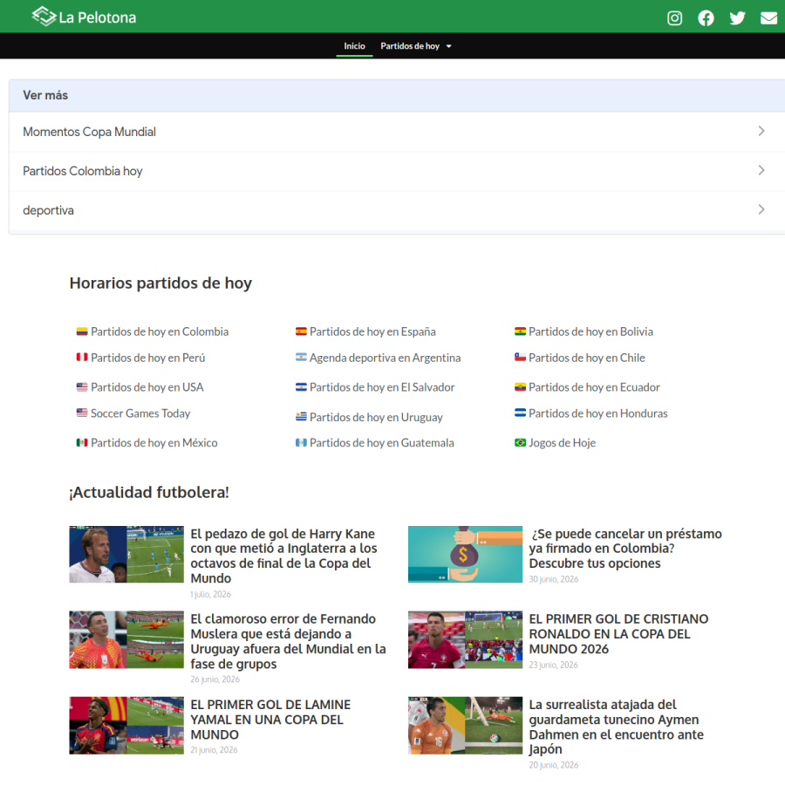The image size is (785, 785).
Task: Open Partidos de hoy en Uruguay link
Action: coord(376,417)
